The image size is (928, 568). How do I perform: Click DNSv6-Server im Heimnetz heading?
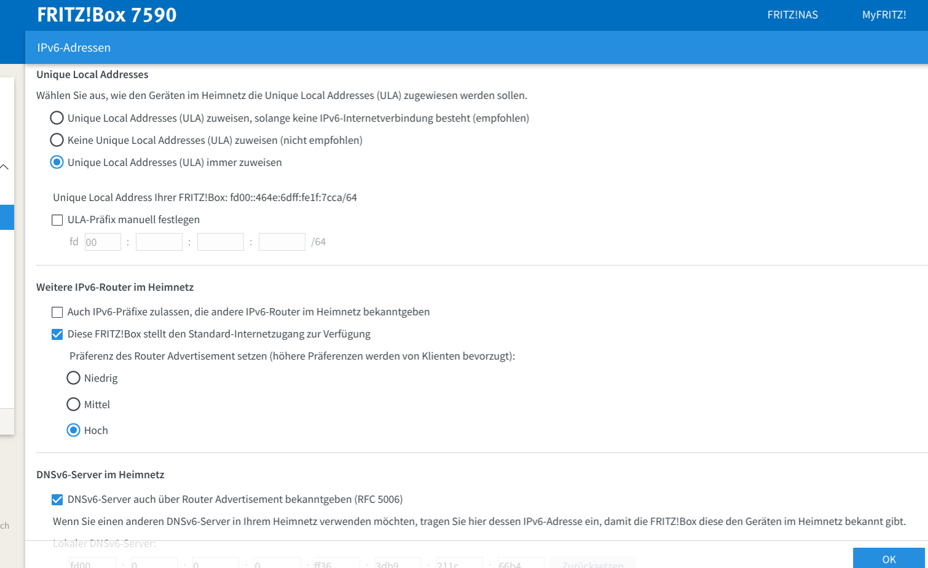pos(100,475)
